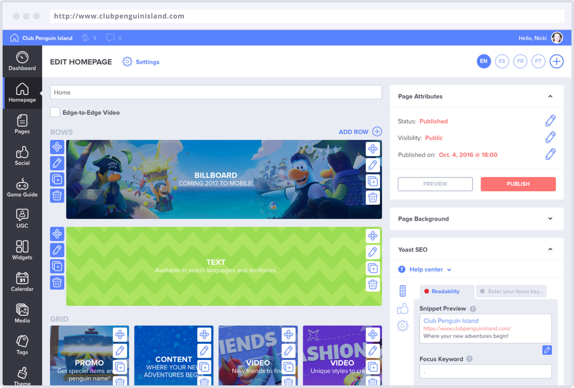The width and height of the screenshot is (574, 388).
Task: Click Nicki's profile avatar
Action: point(557,38)
